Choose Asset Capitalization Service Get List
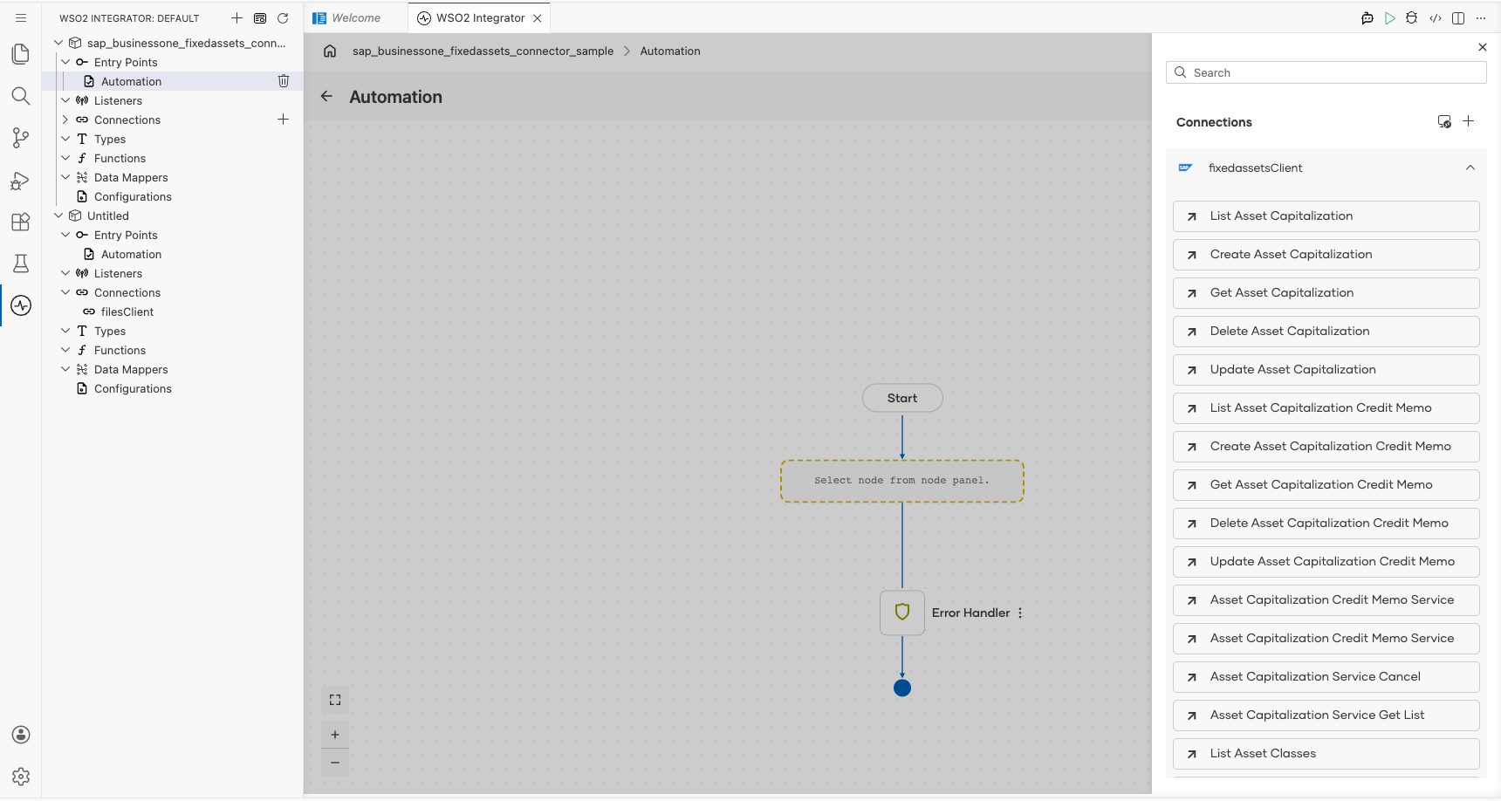The image size is (1501, 801). point(1326,715)
